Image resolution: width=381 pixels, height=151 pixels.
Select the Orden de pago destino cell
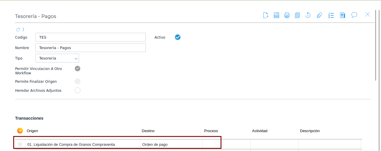point(171,144)
